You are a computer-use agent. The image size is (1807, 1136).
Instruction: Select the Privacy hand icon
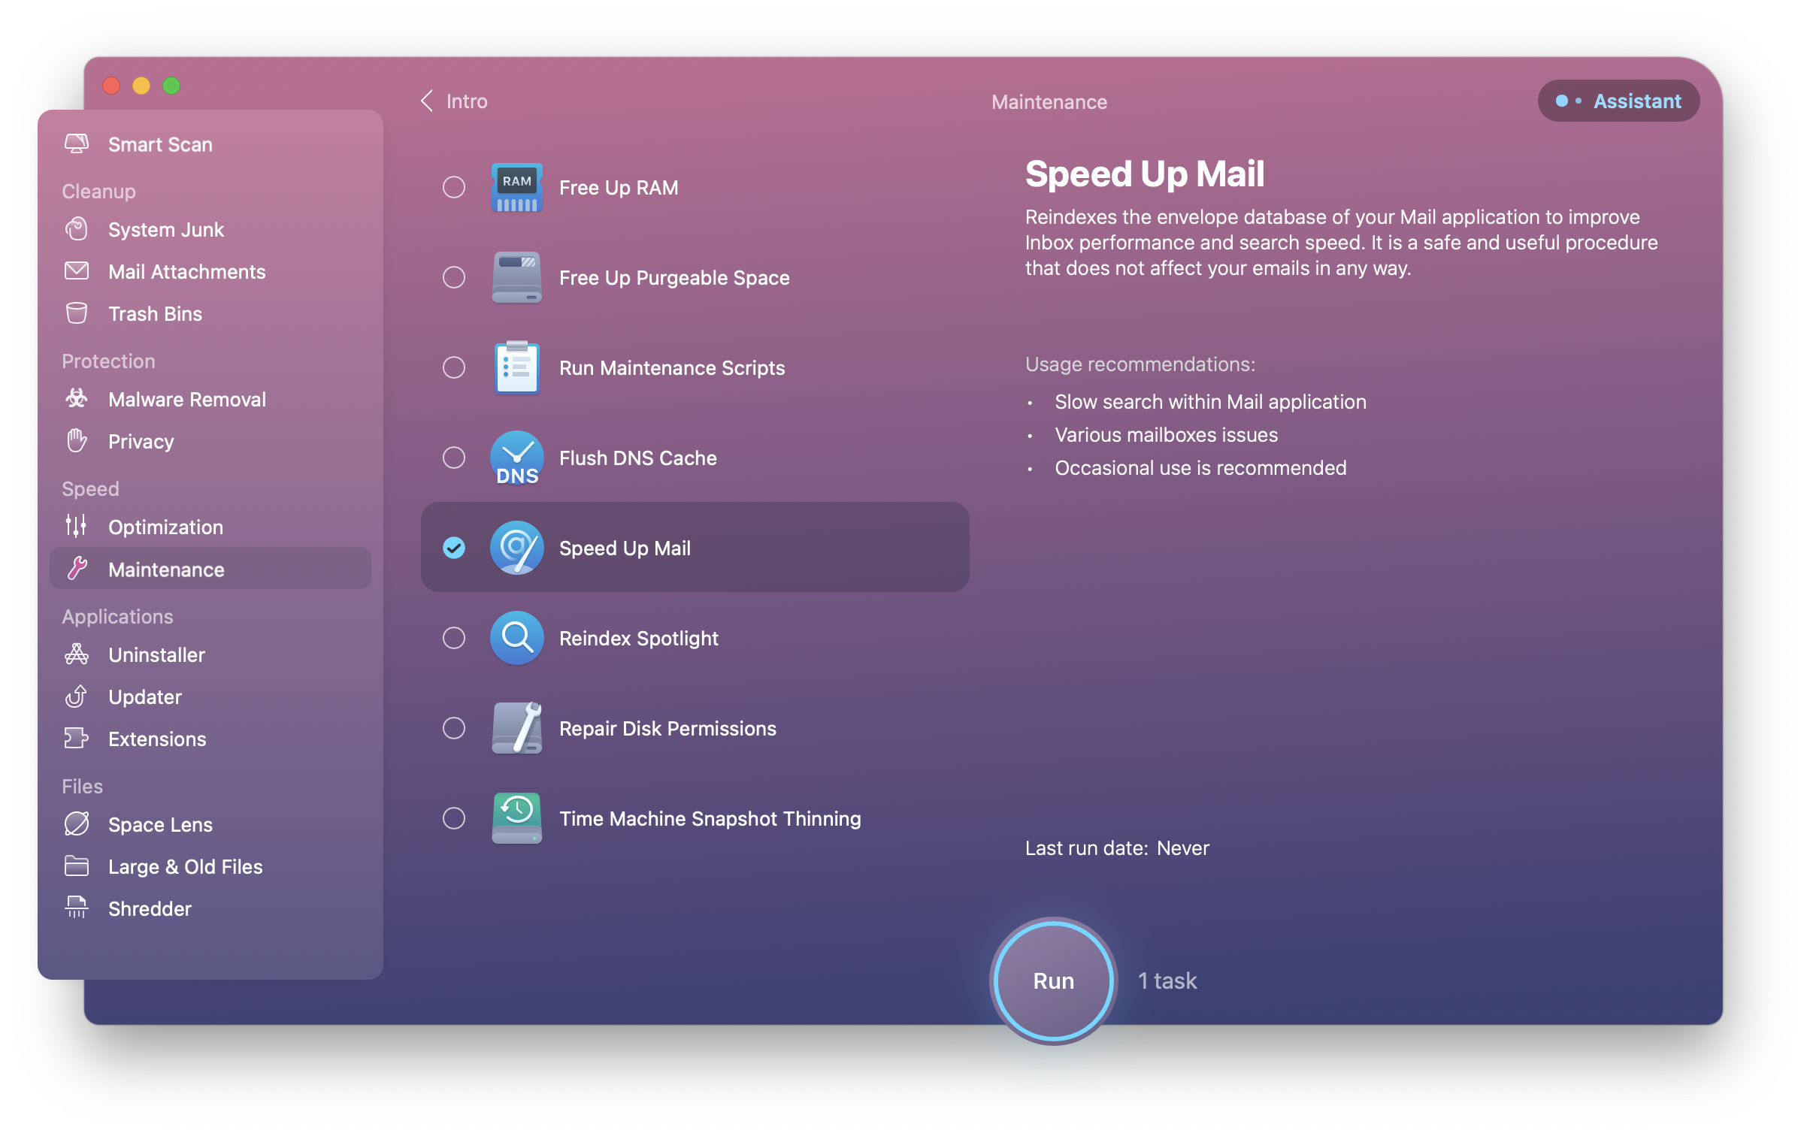77,441
